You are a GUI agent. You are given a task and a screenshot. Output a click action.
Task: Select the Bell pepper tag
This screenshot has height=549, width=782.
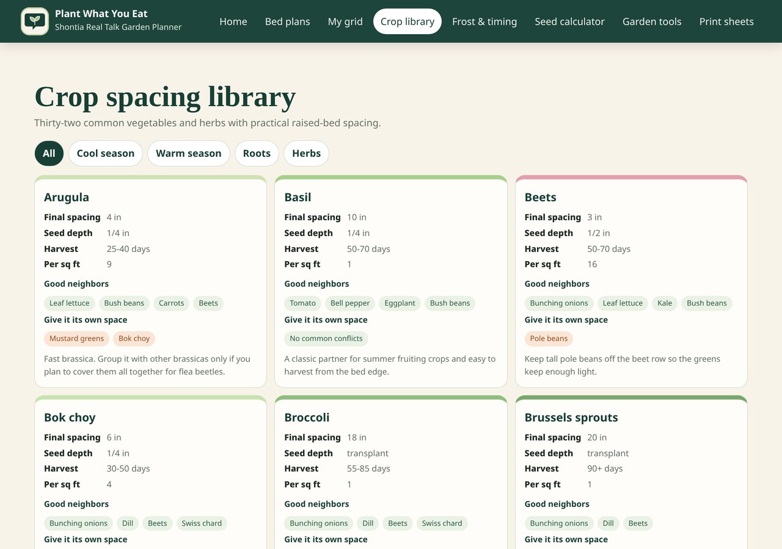coord(350,303)
